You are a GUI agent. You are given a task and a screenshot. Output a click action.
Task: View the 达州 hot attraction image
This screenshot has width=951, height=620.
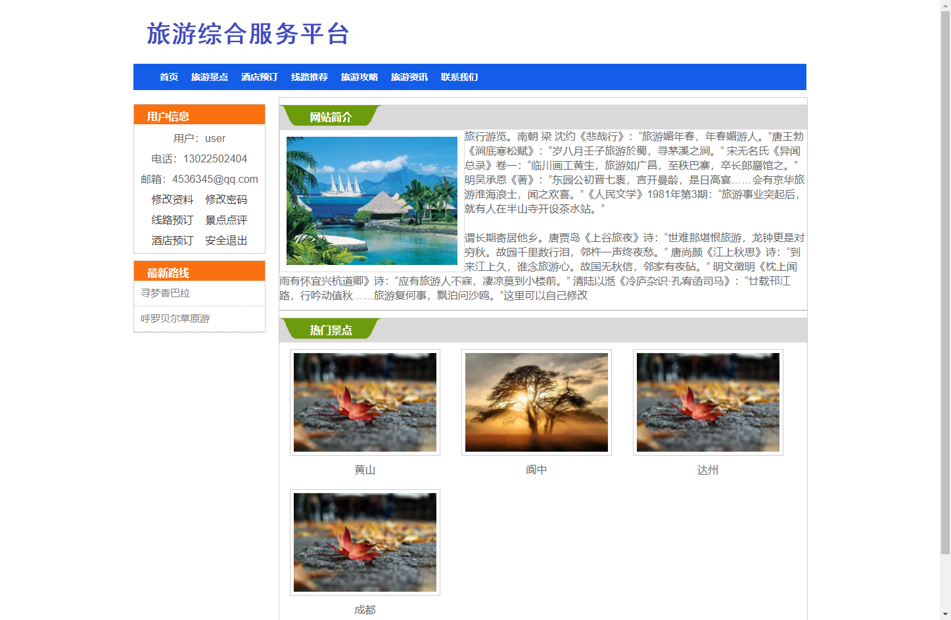[x=708, y=402]
